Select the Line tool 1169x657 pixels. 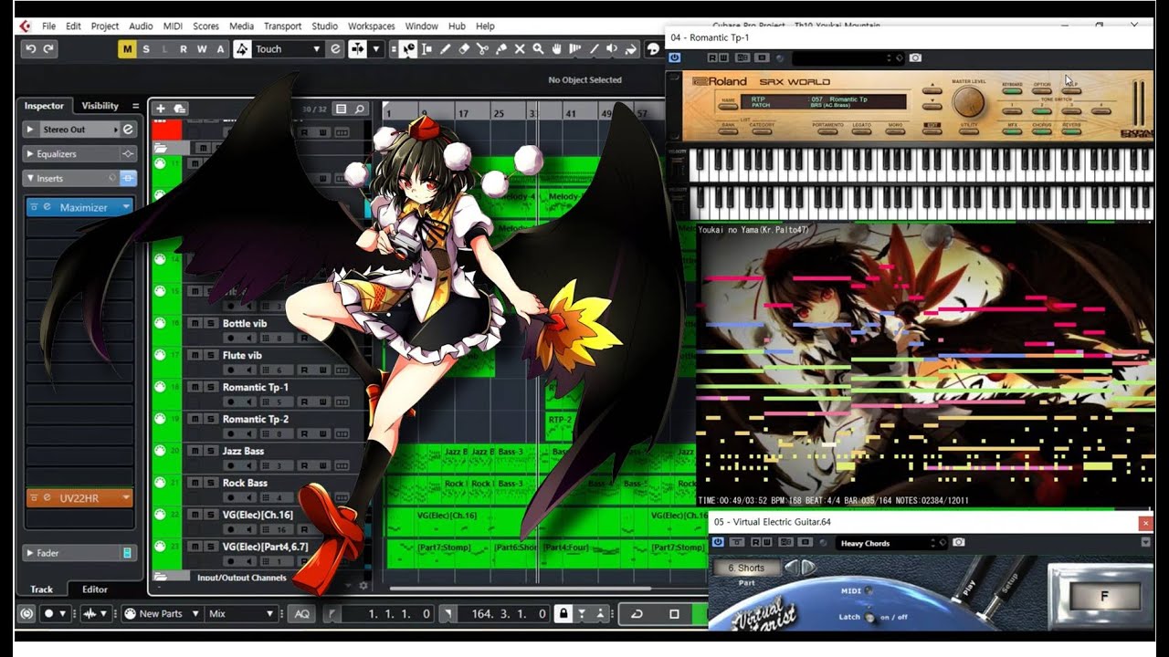594,48
